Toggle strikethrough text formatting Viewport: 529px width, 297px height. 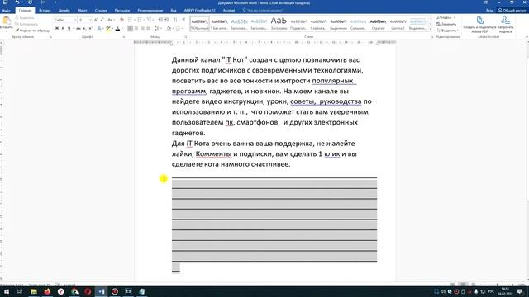click(x=78, y=29)
